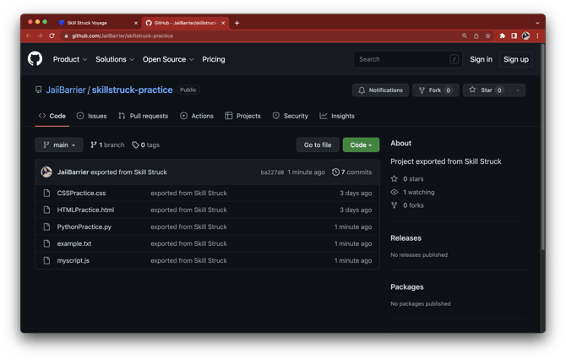Click the zoom magnifier icon in address bar
Viewport: 566px width, 360px height.
click(465, 35)
